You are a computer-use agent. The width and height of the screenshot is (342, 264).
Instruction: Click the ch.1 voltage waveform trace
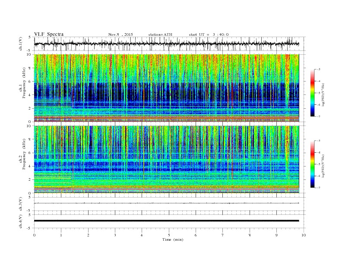click(x=166, y=44)
